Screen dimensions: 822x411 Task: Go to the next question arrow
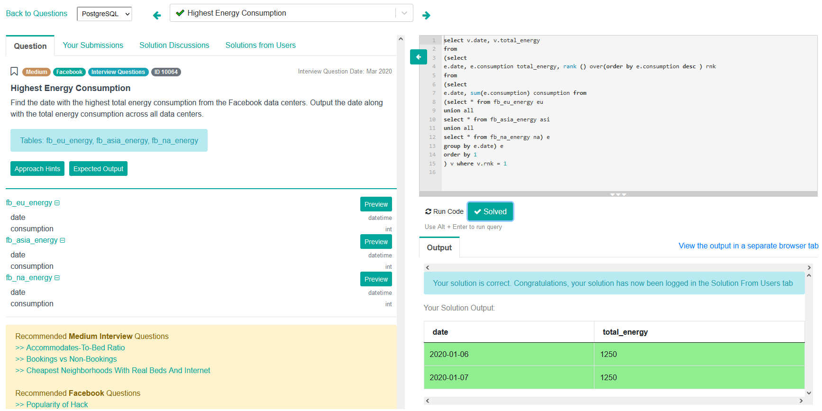point(426,16)
